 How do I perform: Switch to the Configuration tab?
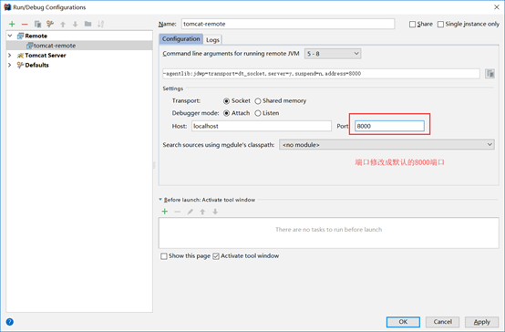[x=181, y=39]
